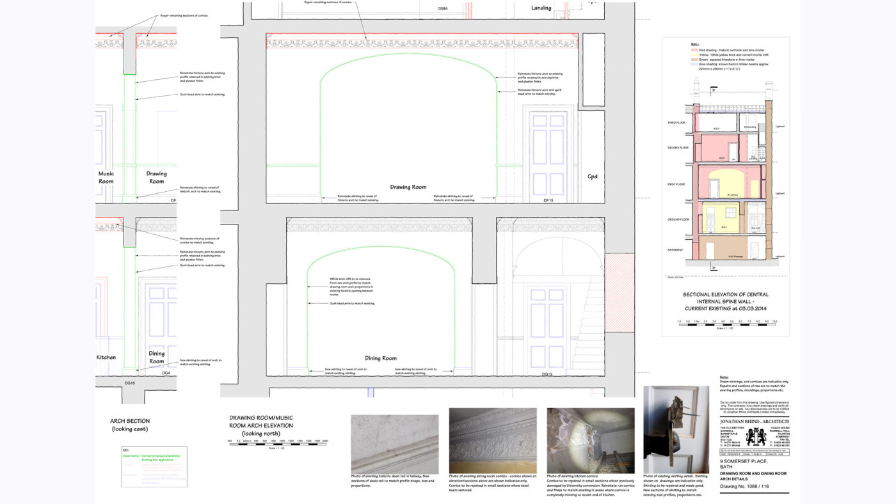Open the dining room cornice photo
The image size is (896, 504).
click(492, 440)
